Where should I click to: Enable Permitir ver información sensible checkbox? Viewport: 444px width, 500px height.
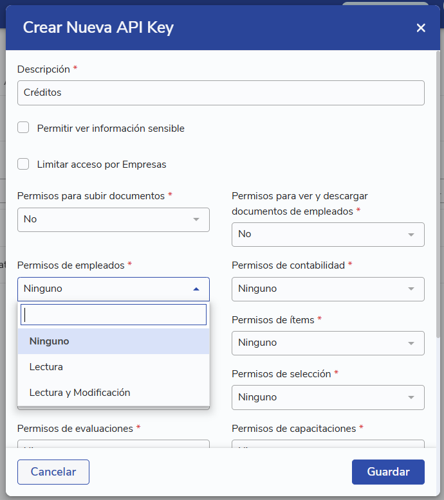pyautogui.click(x=23, y=127)
